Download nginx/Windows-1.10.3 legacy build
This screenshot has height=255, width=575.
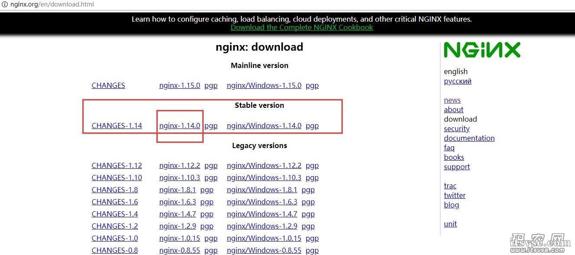click(x=264, y=178)
